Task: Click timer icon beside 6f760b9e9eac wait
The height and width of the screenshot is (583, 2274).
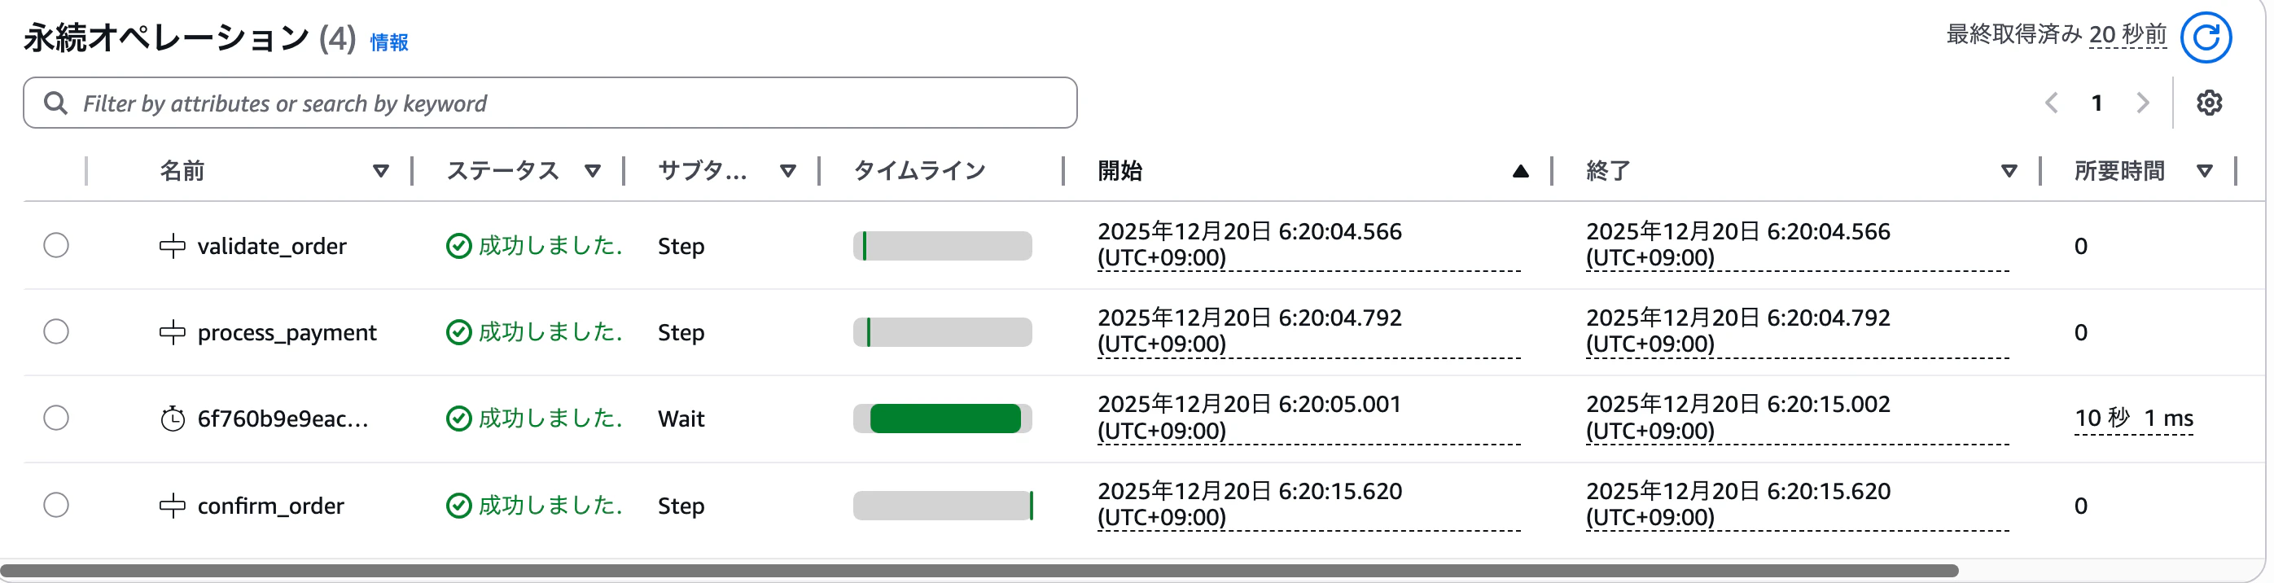Action: point(172,419)
